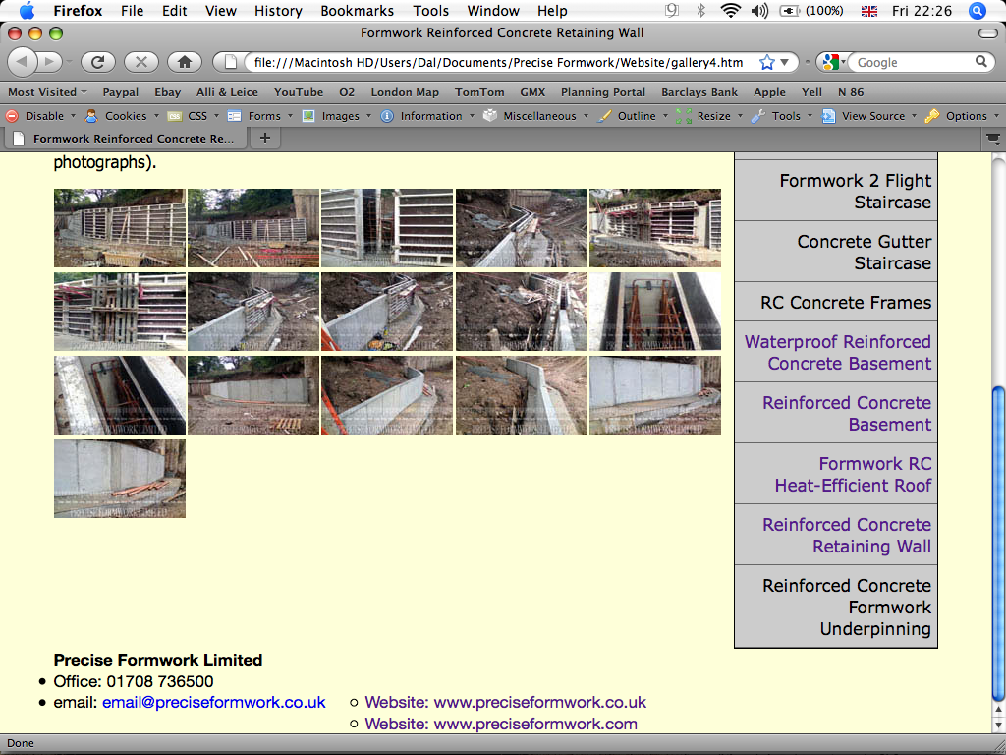The height and width of the screenshot is (755, 1006).
Task: Open the Forms developer toolbar menu
Action: (x=259, y=116)
